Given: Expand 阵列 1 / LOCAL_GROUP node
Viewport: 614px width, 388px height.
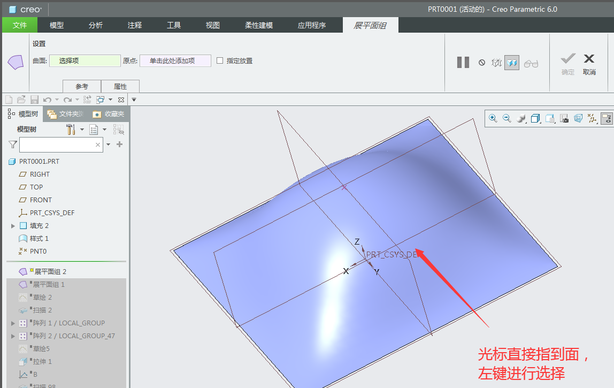Looking at the screenshot, I should 13,323.
